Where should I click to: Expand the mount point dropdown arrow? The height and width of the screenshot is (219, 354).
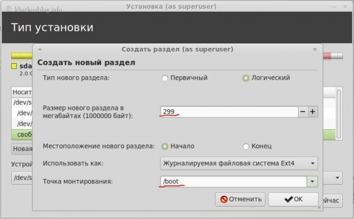pos(312,182)
